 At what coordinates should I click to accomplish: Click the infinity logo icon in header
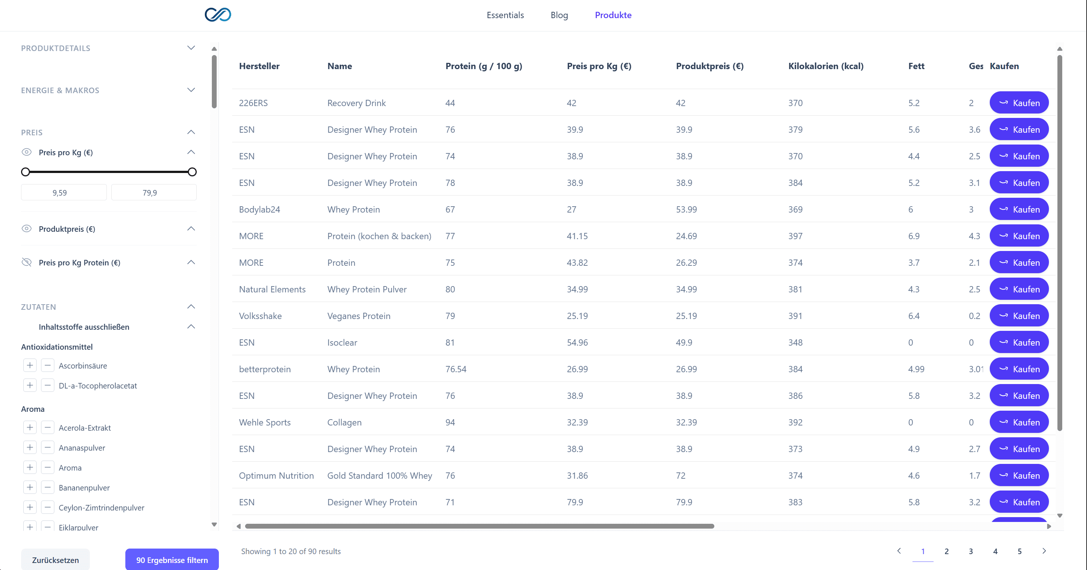point(218,15)
